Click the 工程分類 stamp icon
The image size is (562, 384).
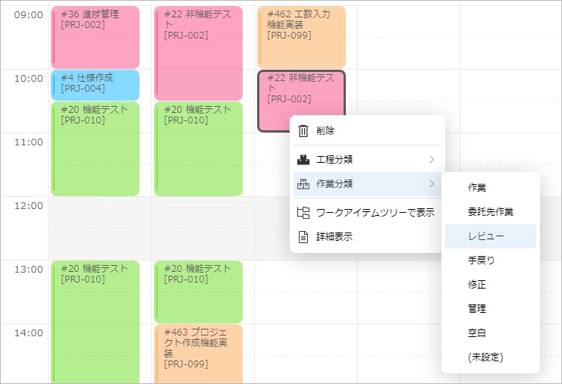(303, 160)
